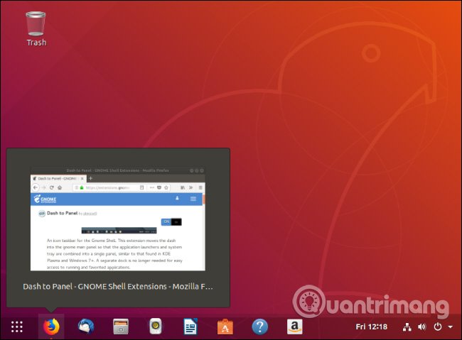Click the power icon in system tray
Viewport: 462px width, 340px height.
[438, 327]
